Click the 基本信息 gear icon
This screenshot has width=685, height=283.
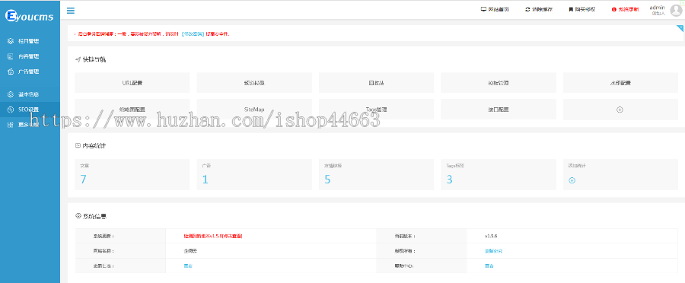[x=11, y=94]
